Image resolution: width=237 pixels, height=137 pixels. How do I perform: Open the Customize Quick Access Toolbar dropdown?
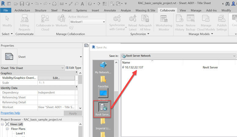(125, 4)
